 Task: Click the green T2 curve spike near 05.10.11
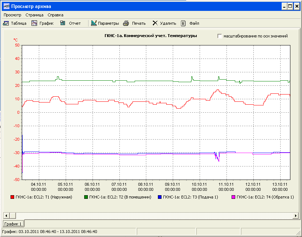click(x=58, y=77)
